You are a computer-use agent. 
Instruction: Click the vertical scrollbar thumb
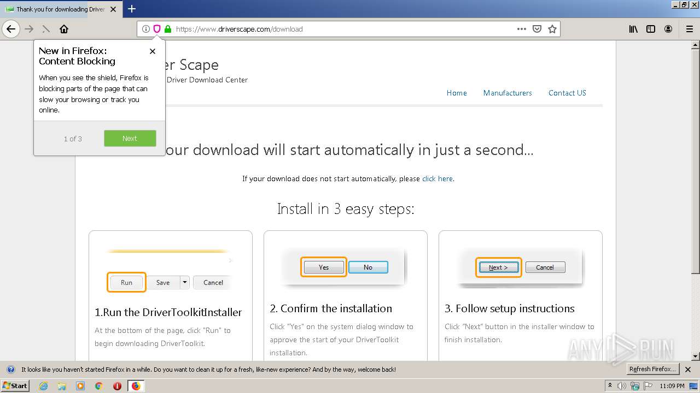(x=696, y=161)
